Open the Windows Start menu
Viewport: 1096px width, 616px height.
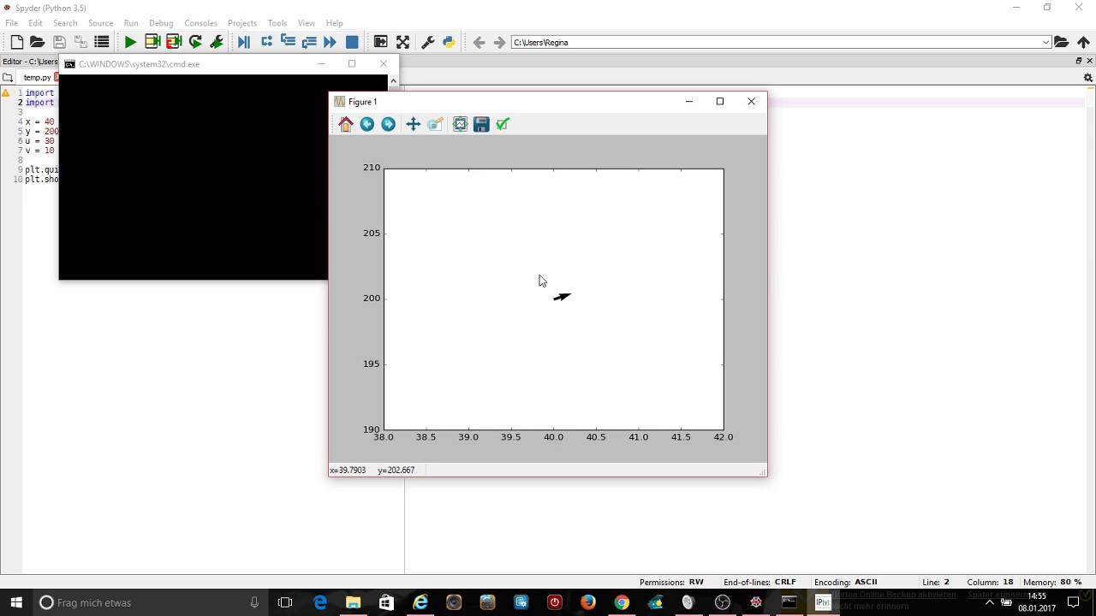pyautogui.click(x=16, y=602)
